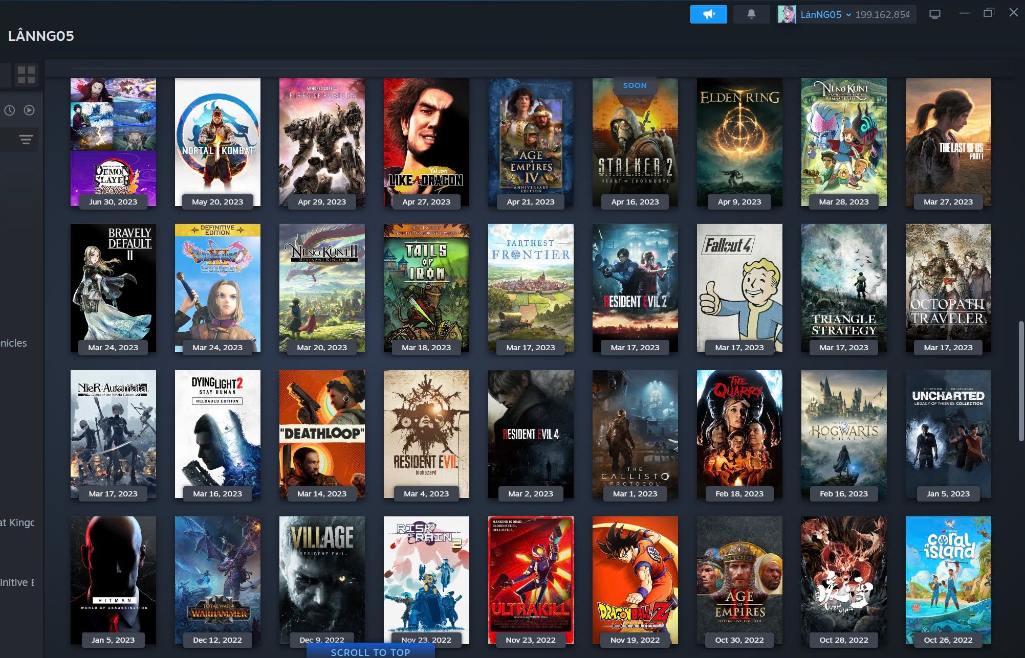Select Dragon Ball Z Kakarot cover

point(635,580)
